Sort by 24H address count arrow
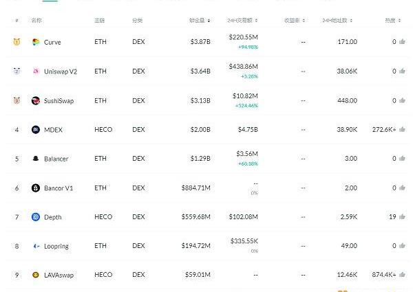This screenshot has height=292, width=413. click(x=351, y=21)
